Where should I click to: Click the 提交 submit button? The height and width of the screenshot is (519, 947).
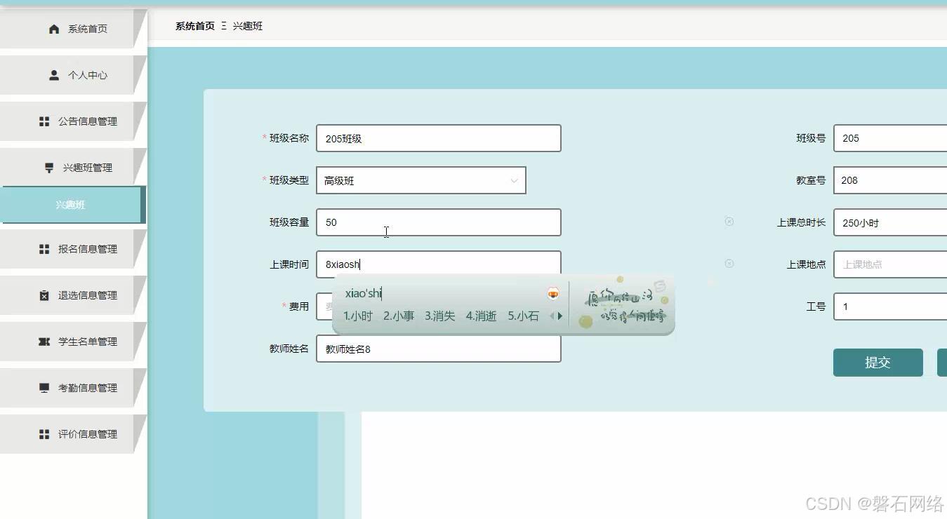click(x=878, y=363)
